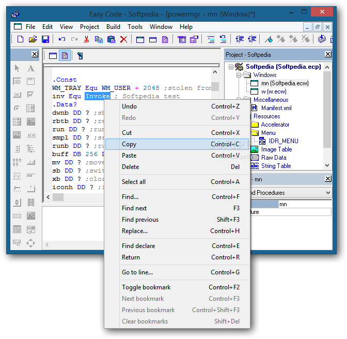Click the Cut scissors toolbar icon

coord(86,39)
